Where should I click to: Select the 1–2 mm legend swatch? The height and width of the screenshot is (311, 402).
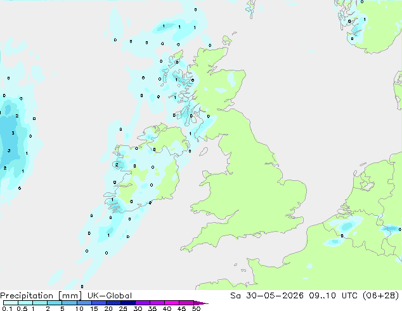tap(40, 303)
